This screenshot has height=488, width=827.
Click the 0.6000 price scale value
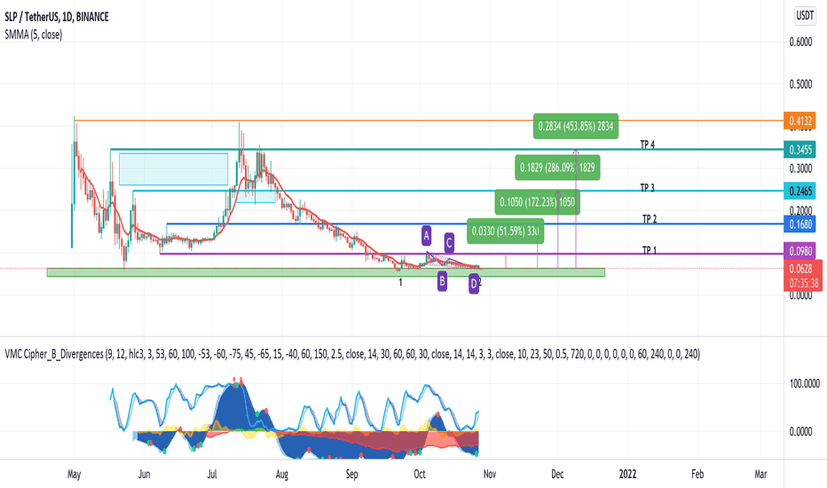[800, 43]
